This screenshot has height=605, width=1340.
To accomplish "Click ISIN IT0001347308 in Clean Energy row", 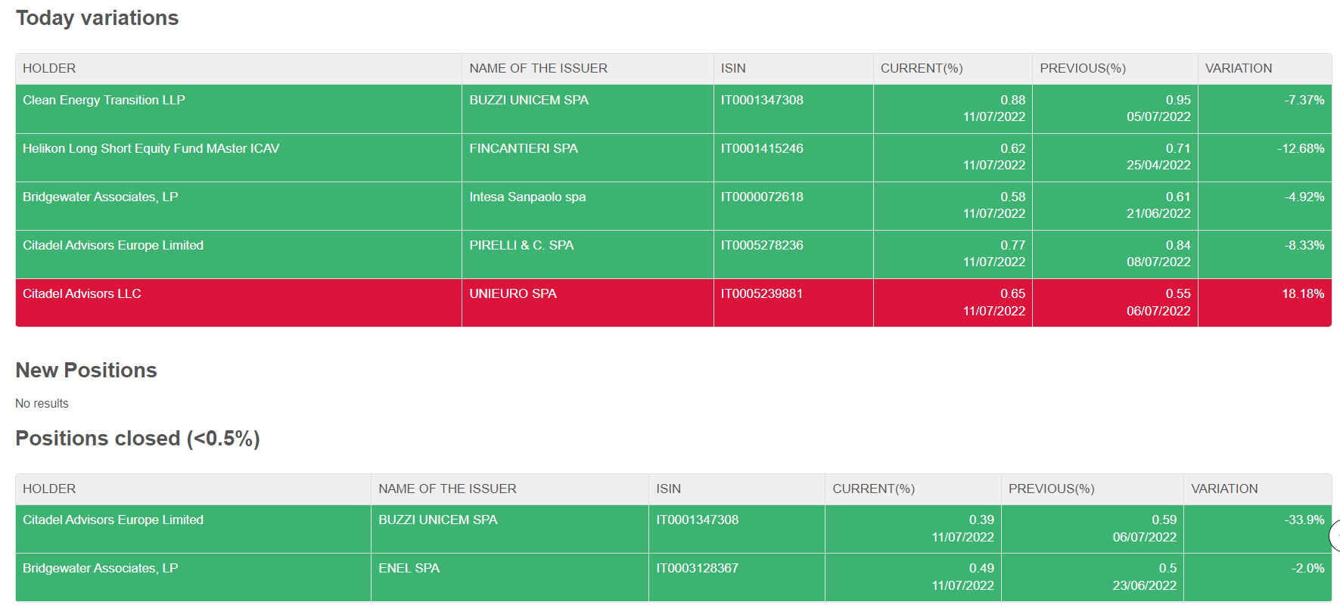I will (762, 100).
